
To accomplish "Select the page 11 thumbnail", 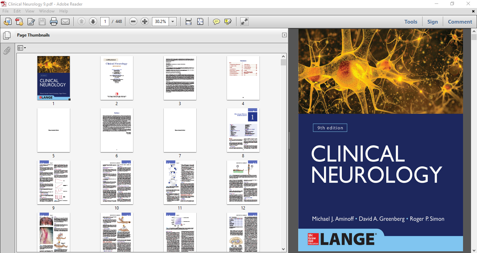I will click(180, 182).
